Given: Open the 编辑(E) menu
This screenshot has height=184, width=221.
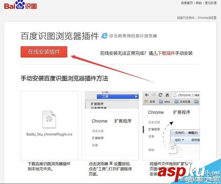Looking at the screenshot, I should pos(193,133).
